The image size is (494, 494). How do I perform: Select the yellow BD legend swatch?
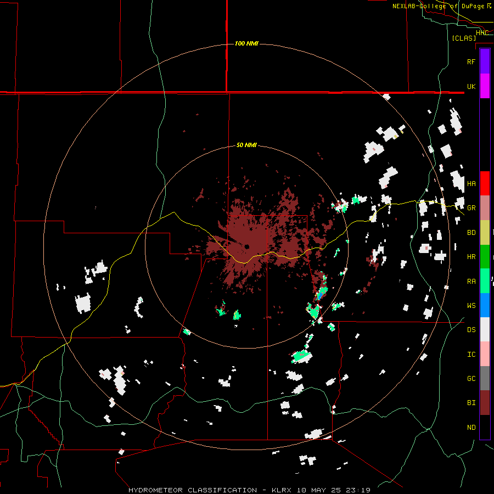pyautogui.click(x=485, y=233)
